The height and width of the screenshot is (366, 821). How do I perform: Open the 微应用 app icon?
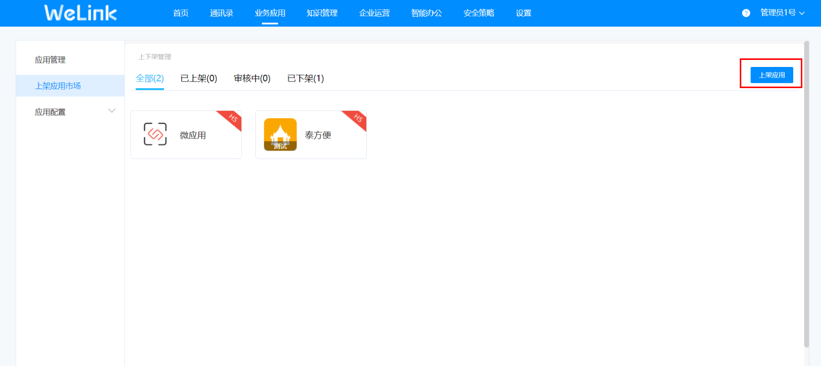(x=155, y=134)
